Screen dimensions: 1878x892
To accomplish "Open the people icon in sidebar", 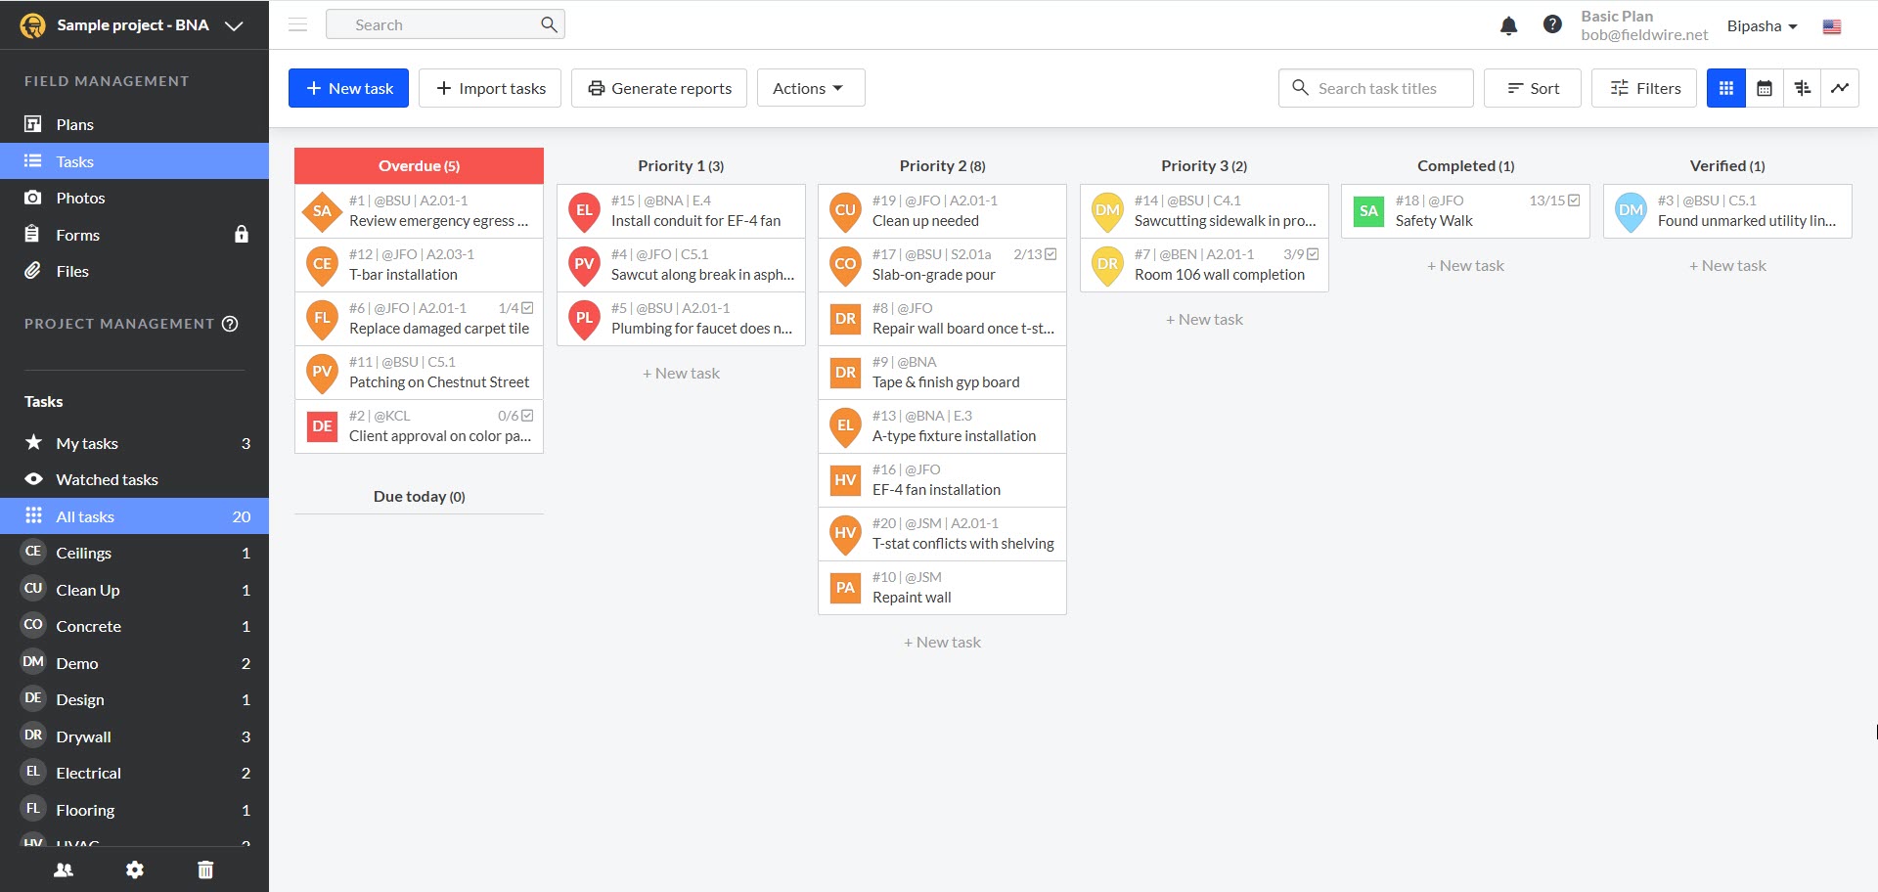I will [64, 870].
